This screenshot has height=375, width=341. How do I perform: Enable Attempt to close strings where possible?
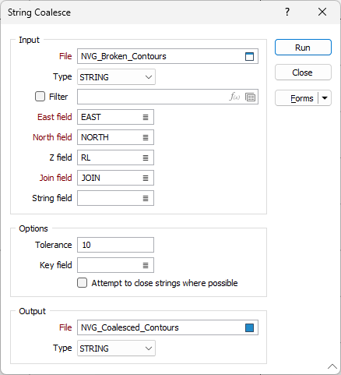pos(83,283)
